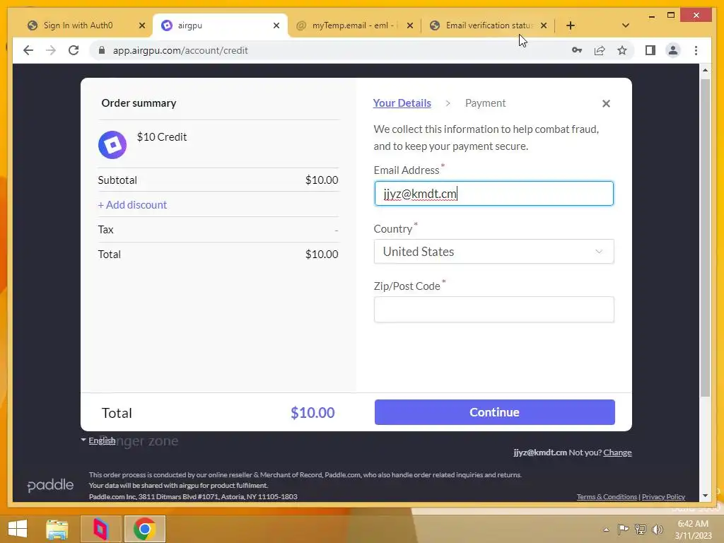Open the Chrome profile avatar
This screenshot has height=543, width=724.
click(x=673, y=50)
